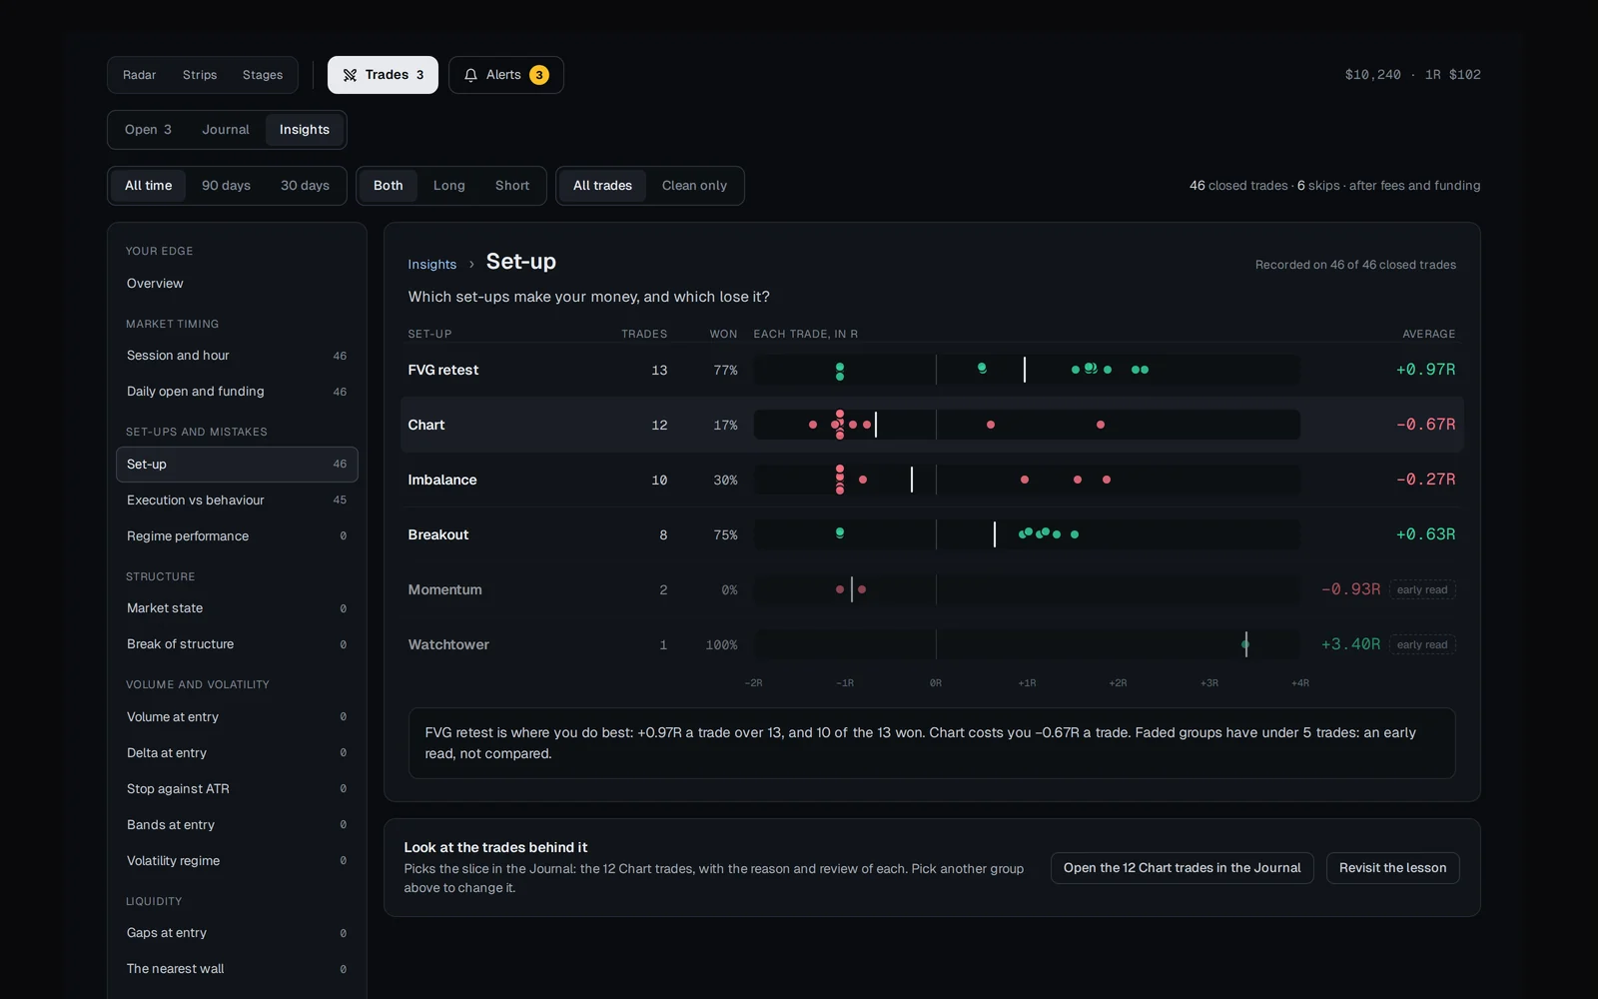Open the Stages view

coord(263,75)
